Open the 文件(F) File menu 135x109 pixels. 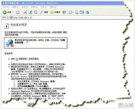click(x=6, y=7)
